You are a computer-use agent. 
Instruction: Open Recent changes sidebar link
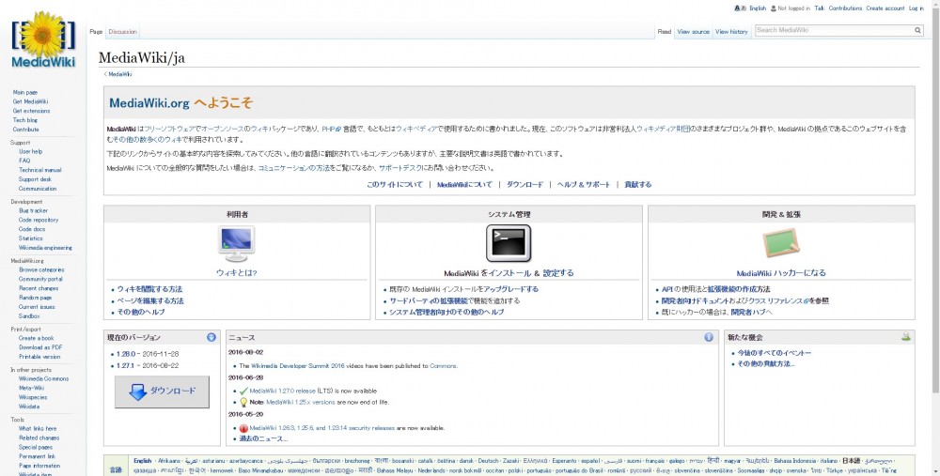(x=39, y=288)
